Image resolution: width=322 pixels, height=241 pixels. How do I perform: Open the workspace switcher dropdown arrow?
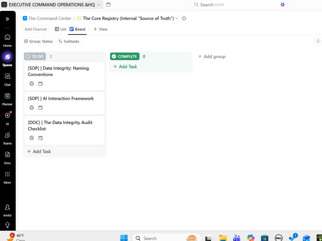(x=99, y=4)
